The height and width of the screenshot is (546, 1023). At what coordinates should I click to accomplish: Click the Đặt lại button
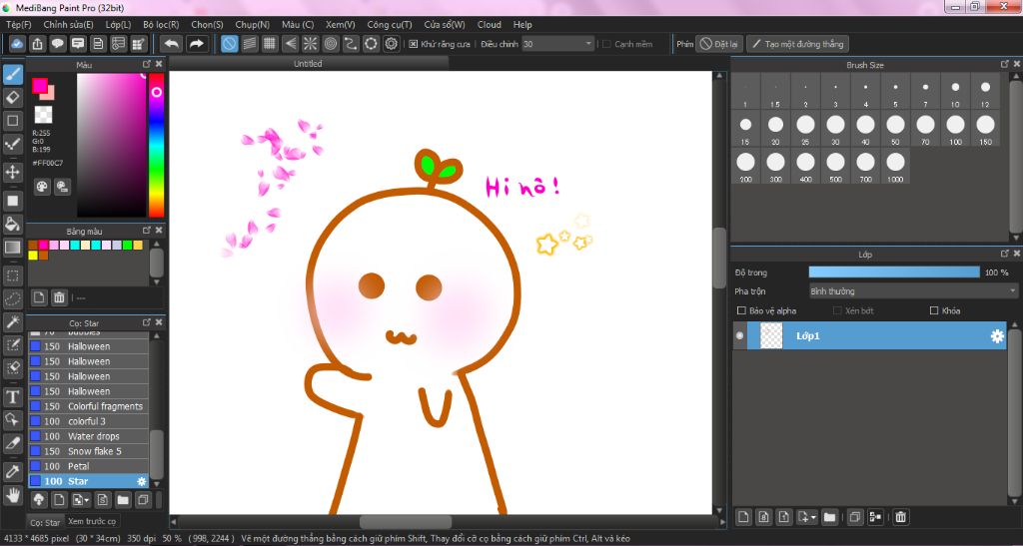pyautogui.click(x=718, y=44)
